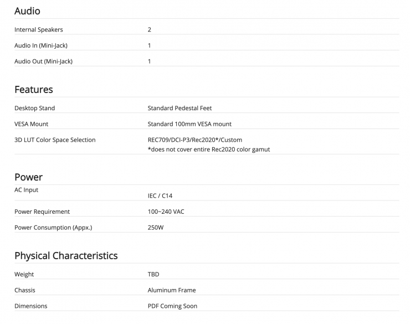Click the PDF Coming Soon text
The image size is (410, 324).
click(172, 306)
